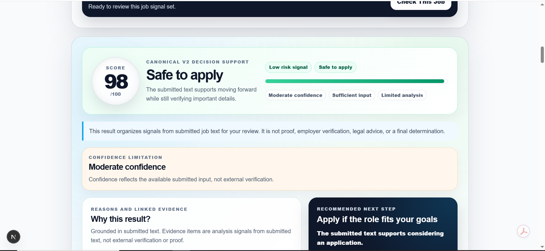The image size is (545, 251).
Task: Click the Moderate confidence tag
Action: [x=295, y=95]
